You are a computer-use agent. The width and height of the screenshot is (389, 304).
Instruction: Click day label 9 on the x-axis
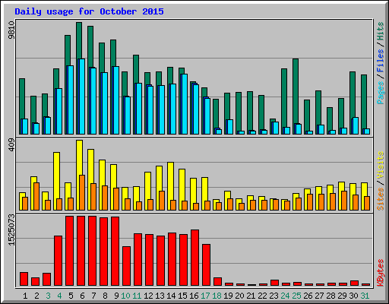coord(116,296)
